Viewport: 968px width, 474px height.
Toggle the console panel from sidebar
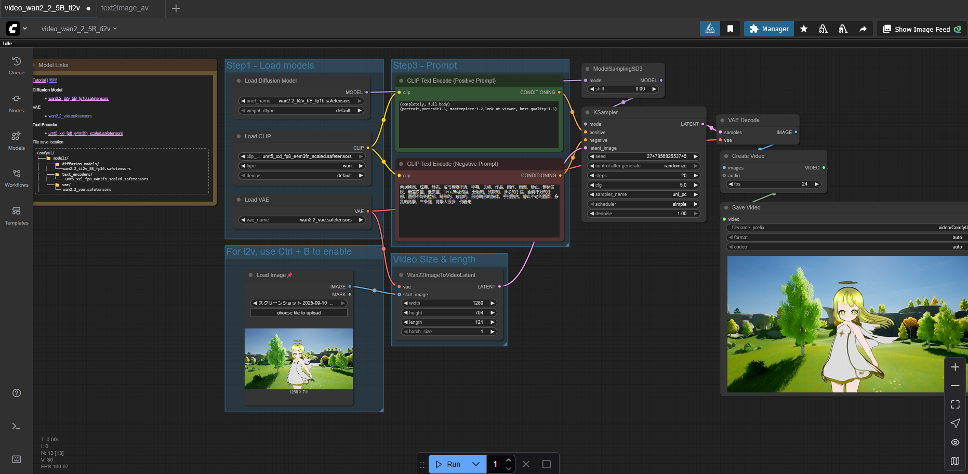pyautogui.click(x=16, y=426)
